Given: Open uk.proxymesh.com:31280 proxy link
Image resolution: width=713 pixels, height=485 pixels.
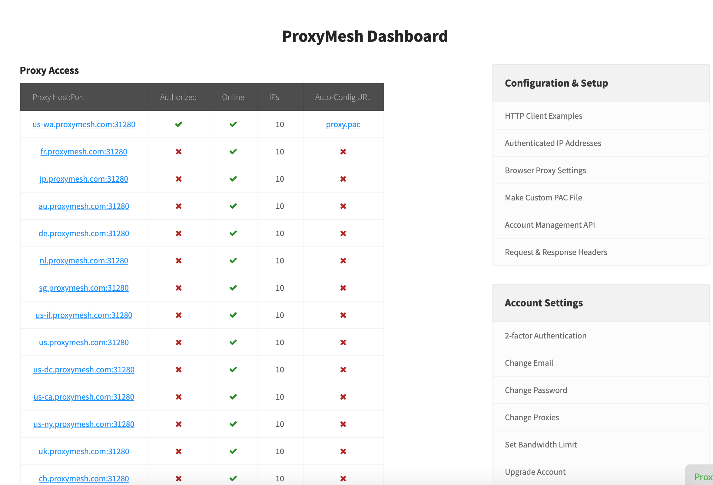Looking at the screenshot, I should coord(84,452).
